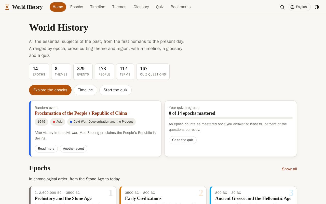Screen dimensions: 326x204
Task: Click the quiz progress bar
Action: (x=231, y=118)
